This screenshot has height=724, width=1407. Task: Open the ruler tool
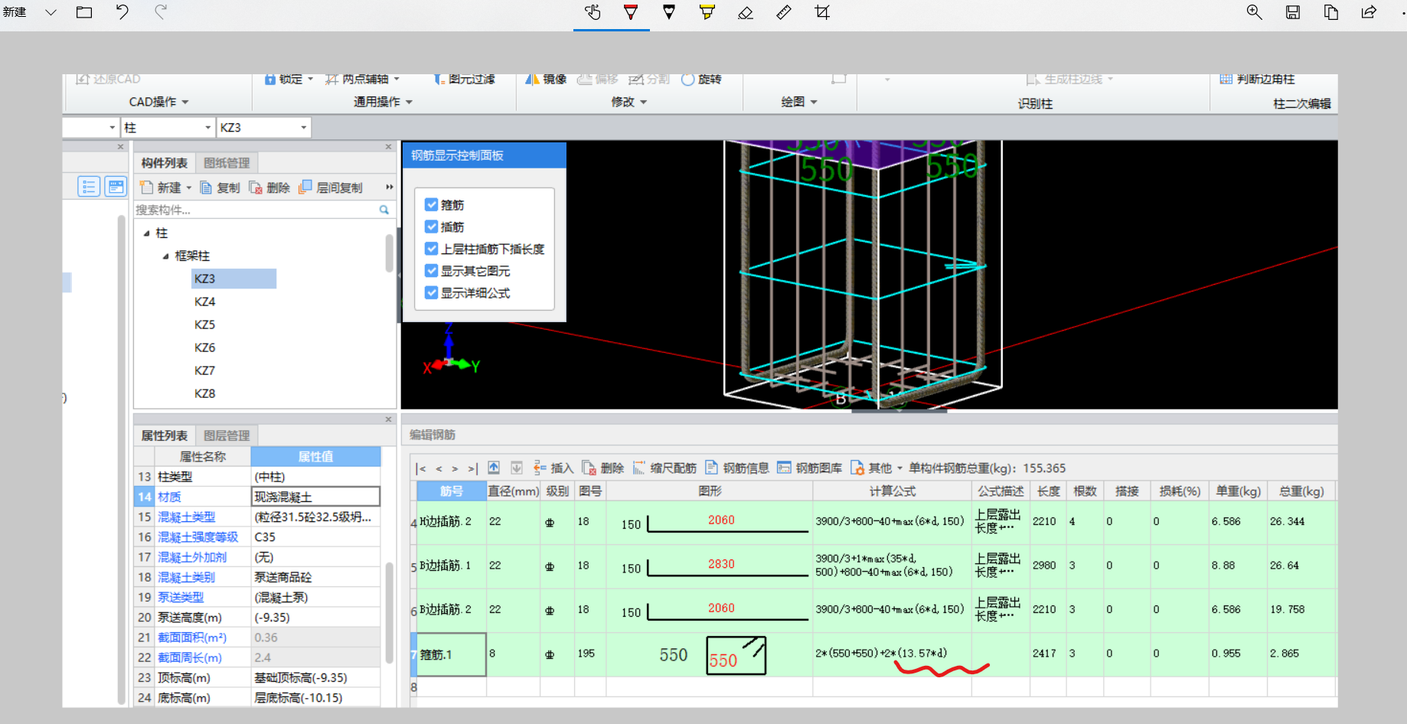click(784, 12)
